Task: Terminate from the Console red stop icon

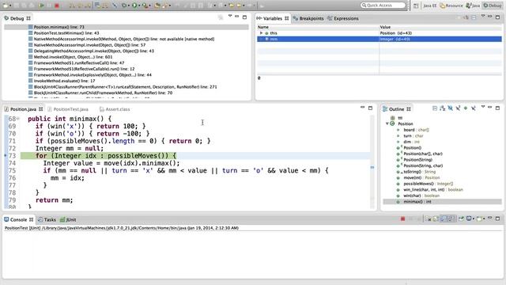Action: (x=402, y=218)
